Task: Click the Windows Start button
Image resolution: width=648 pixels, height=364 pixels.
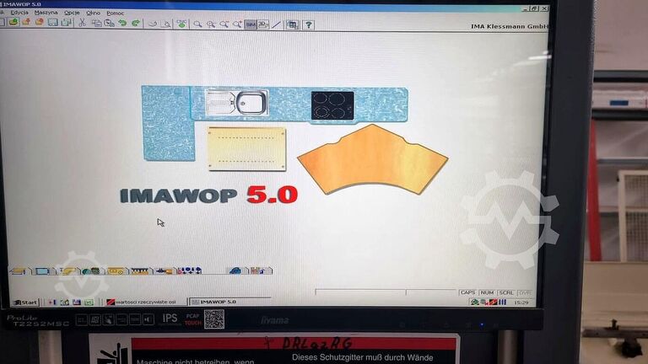Action: (25, 302)
